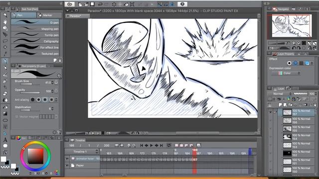Select the Eyedropper tool

click(x=5, y=54)
